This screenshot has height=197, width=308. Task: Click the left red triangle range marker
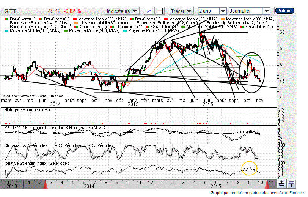pyautogui.click(x=46, y=184)
